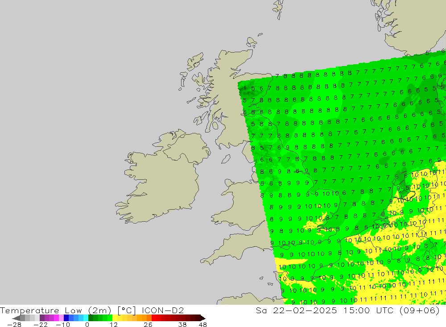This screenshot has width=446, height=327.
Task: Click the bright red swatch at the 26 mark
Action: 153,318
